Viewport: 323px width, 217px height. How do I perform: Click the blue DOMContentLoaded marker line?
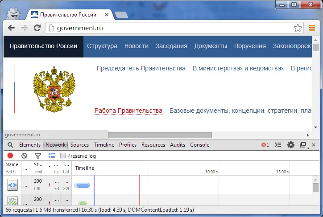tap(94, 190)
